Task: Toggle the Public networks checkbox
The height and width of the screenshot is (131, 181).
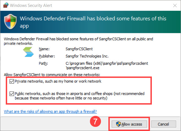Action: pyautogui.click(x=11, y=93)
